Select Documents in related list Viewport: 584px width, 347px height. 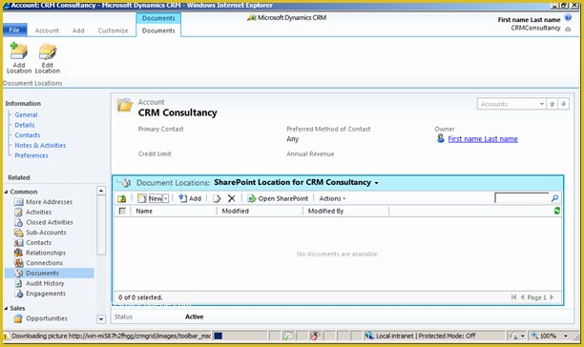click(50, 274)
